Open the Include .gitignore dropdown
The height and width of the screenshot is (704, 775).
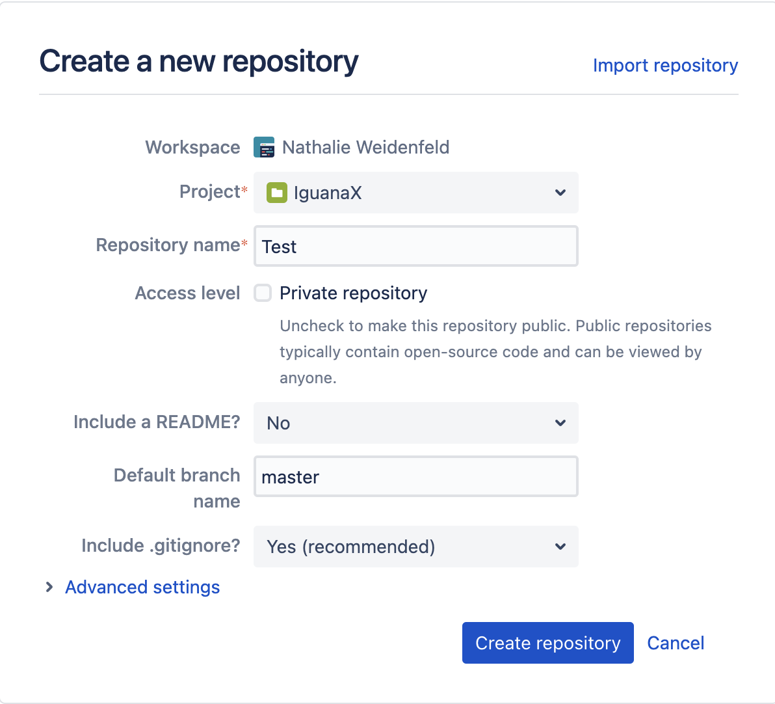point(416,547)
